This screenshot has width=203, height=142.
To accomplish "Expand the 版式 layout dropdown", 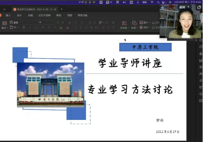I will 7,28.
